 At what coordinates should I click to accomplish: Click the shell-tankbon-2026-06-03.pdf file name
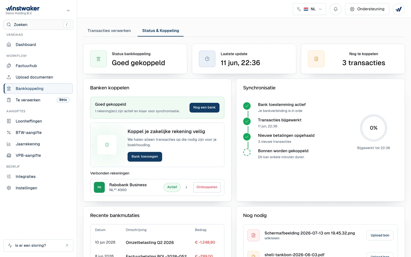(294, 255)
